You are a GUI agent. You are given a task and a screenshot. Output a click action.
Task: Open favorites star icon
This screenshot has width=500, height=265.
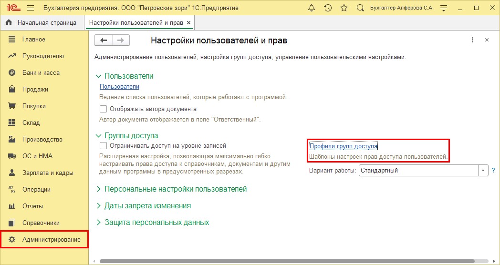coord(344,8)
